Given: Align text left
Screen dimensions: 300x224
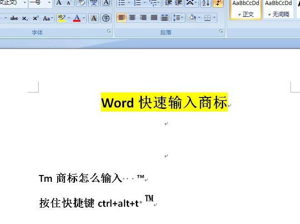Looking at the screenshot, I should pyautogui.click(x=121, y=18).
